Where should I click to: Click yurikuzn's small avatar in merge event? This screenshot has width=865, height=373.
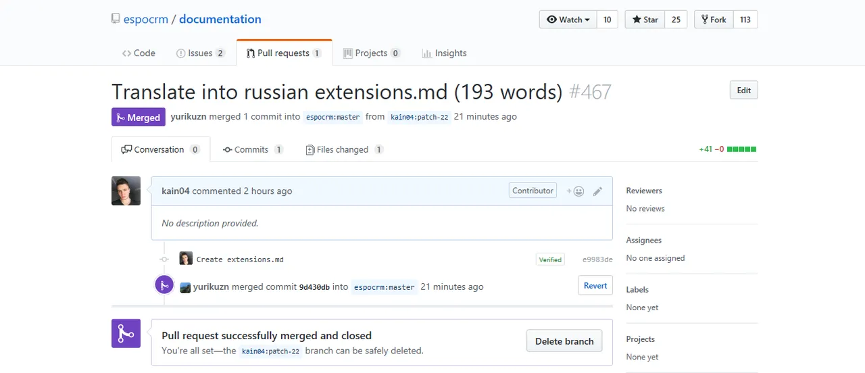(185, 287)
